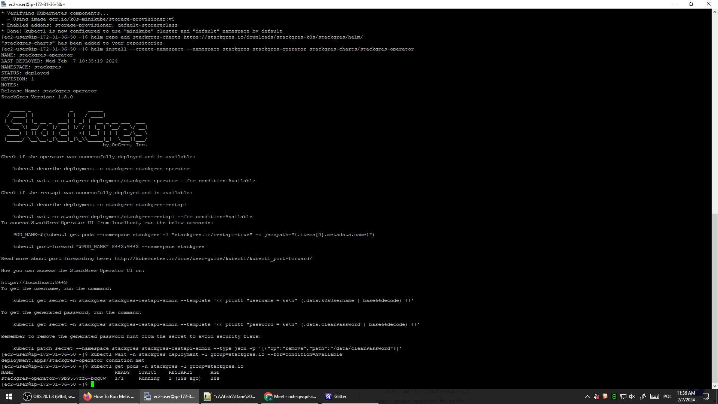
Task: Click the 'Enabled addons: storage-provisioner' line
Action: (89, 25)
